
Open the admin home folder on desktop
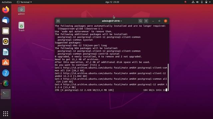coord(21,10)
